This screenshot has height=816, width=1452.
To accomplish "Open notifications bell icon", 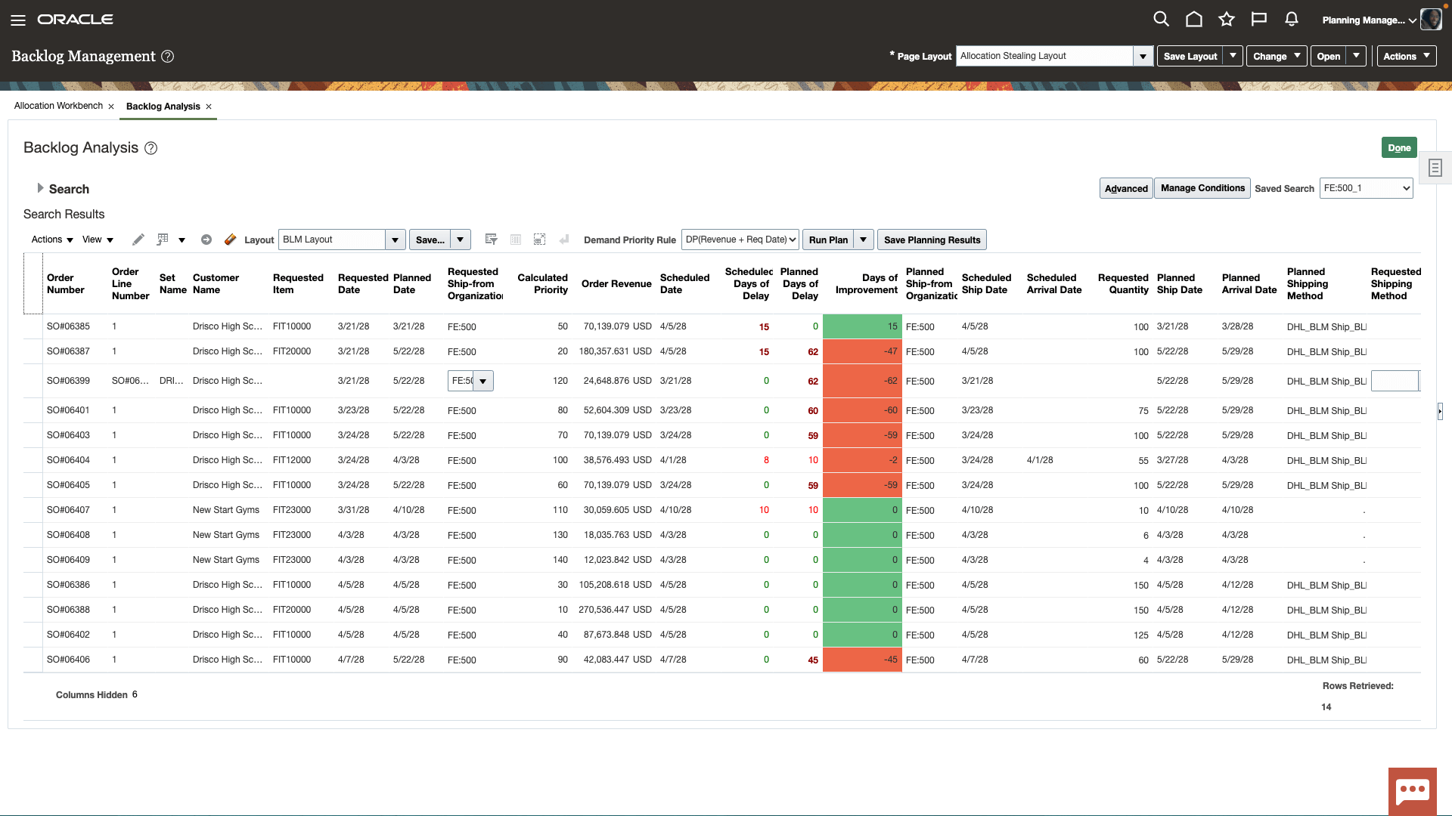I will pos(1291,20).
